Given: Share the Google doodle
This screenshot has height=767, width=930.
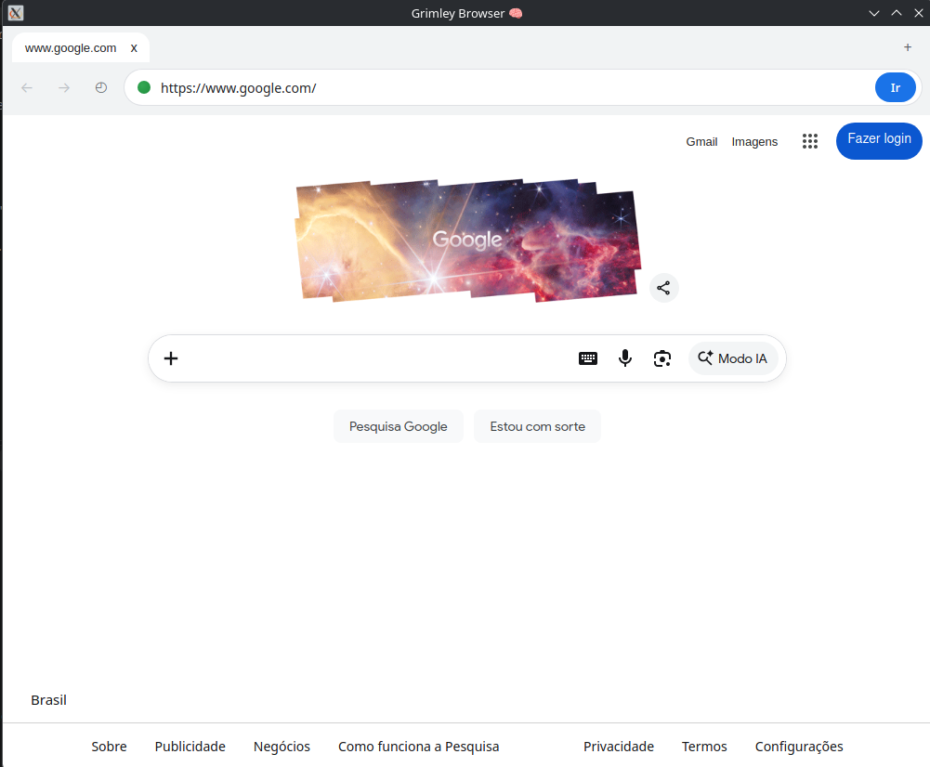Looking at the screenshot, I should tap(663, 288).
